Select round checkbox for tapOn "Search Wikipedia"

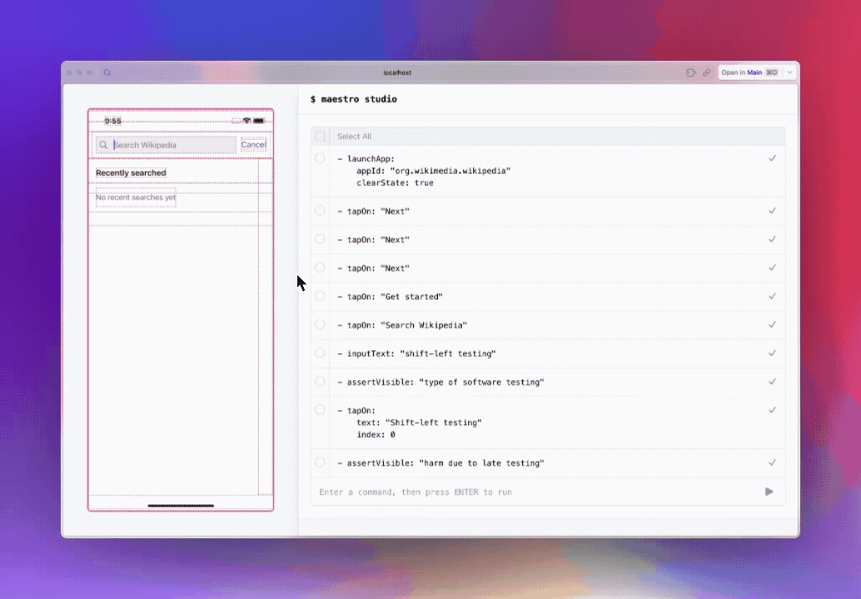pos(320,324)
